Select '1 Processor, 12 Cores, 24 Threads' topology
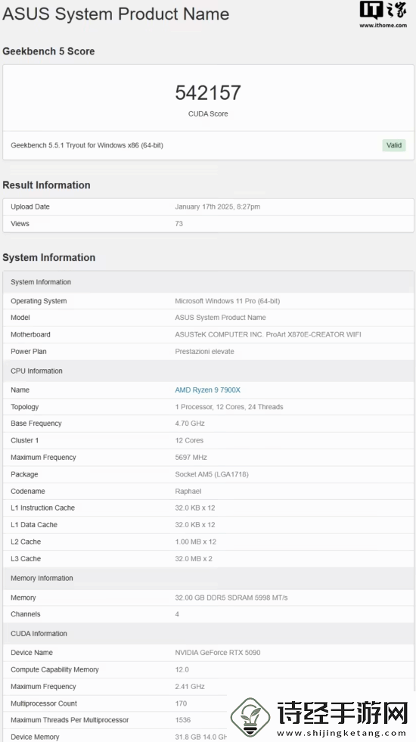 coord(229,407)
